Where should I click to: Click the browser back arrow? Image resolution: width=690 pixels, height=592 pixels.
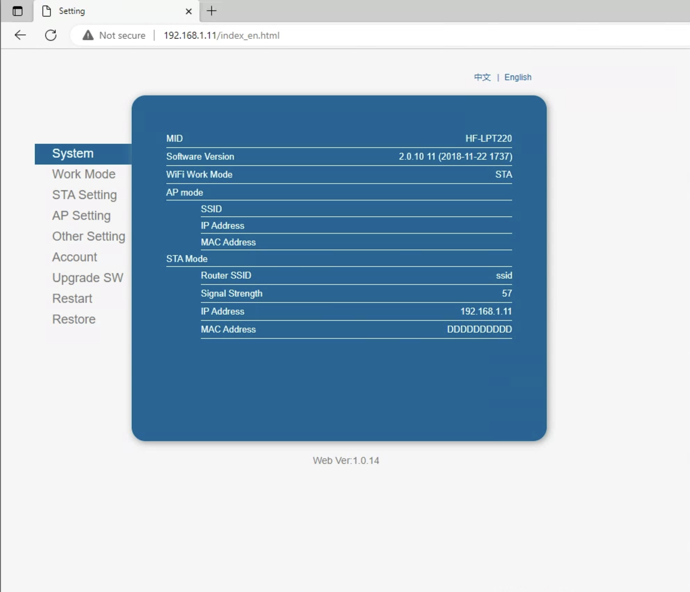(20, 35)
